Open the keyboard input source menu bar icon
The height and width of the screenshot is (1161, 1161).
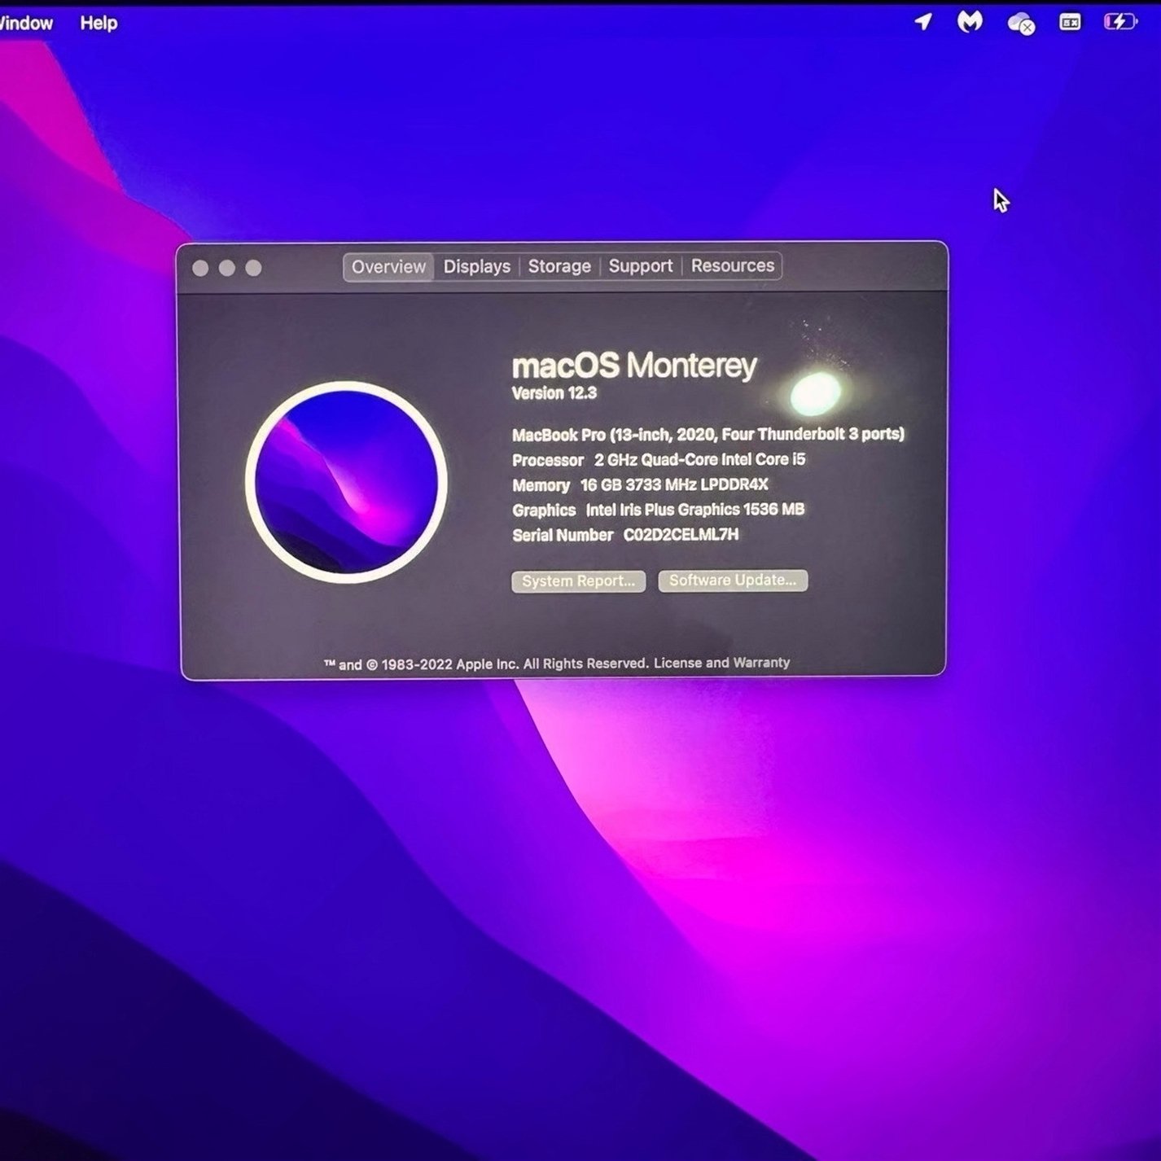1070,23
